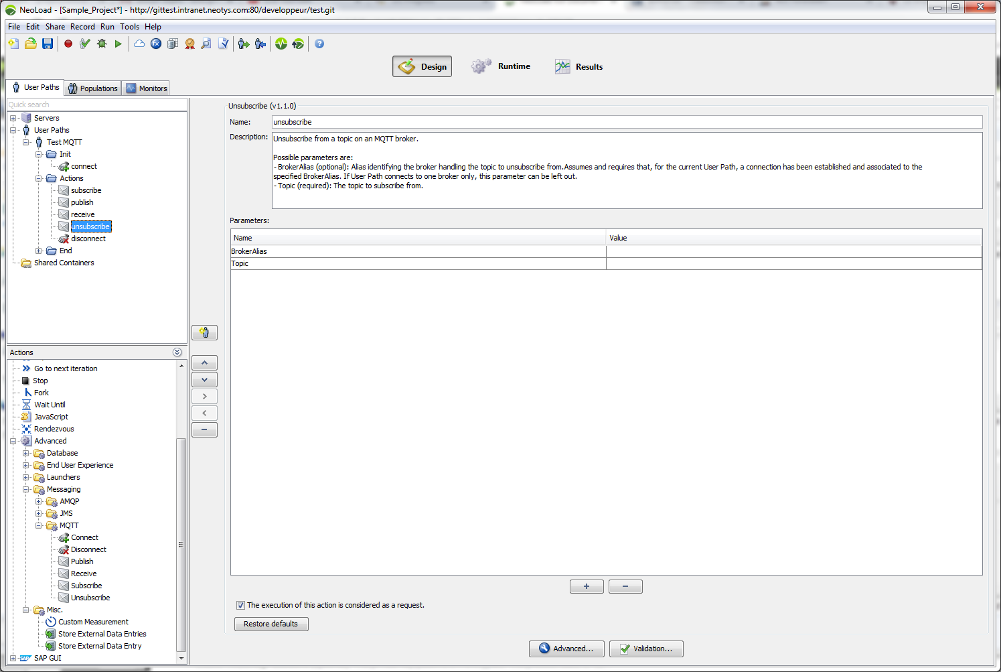Click the blue help question mark icon

tap(319, 44)
